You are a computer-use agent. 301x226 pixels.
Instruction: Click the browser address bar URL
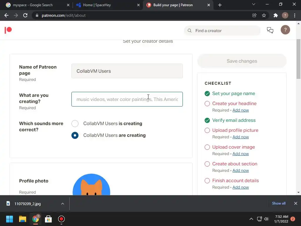(63, 15)
